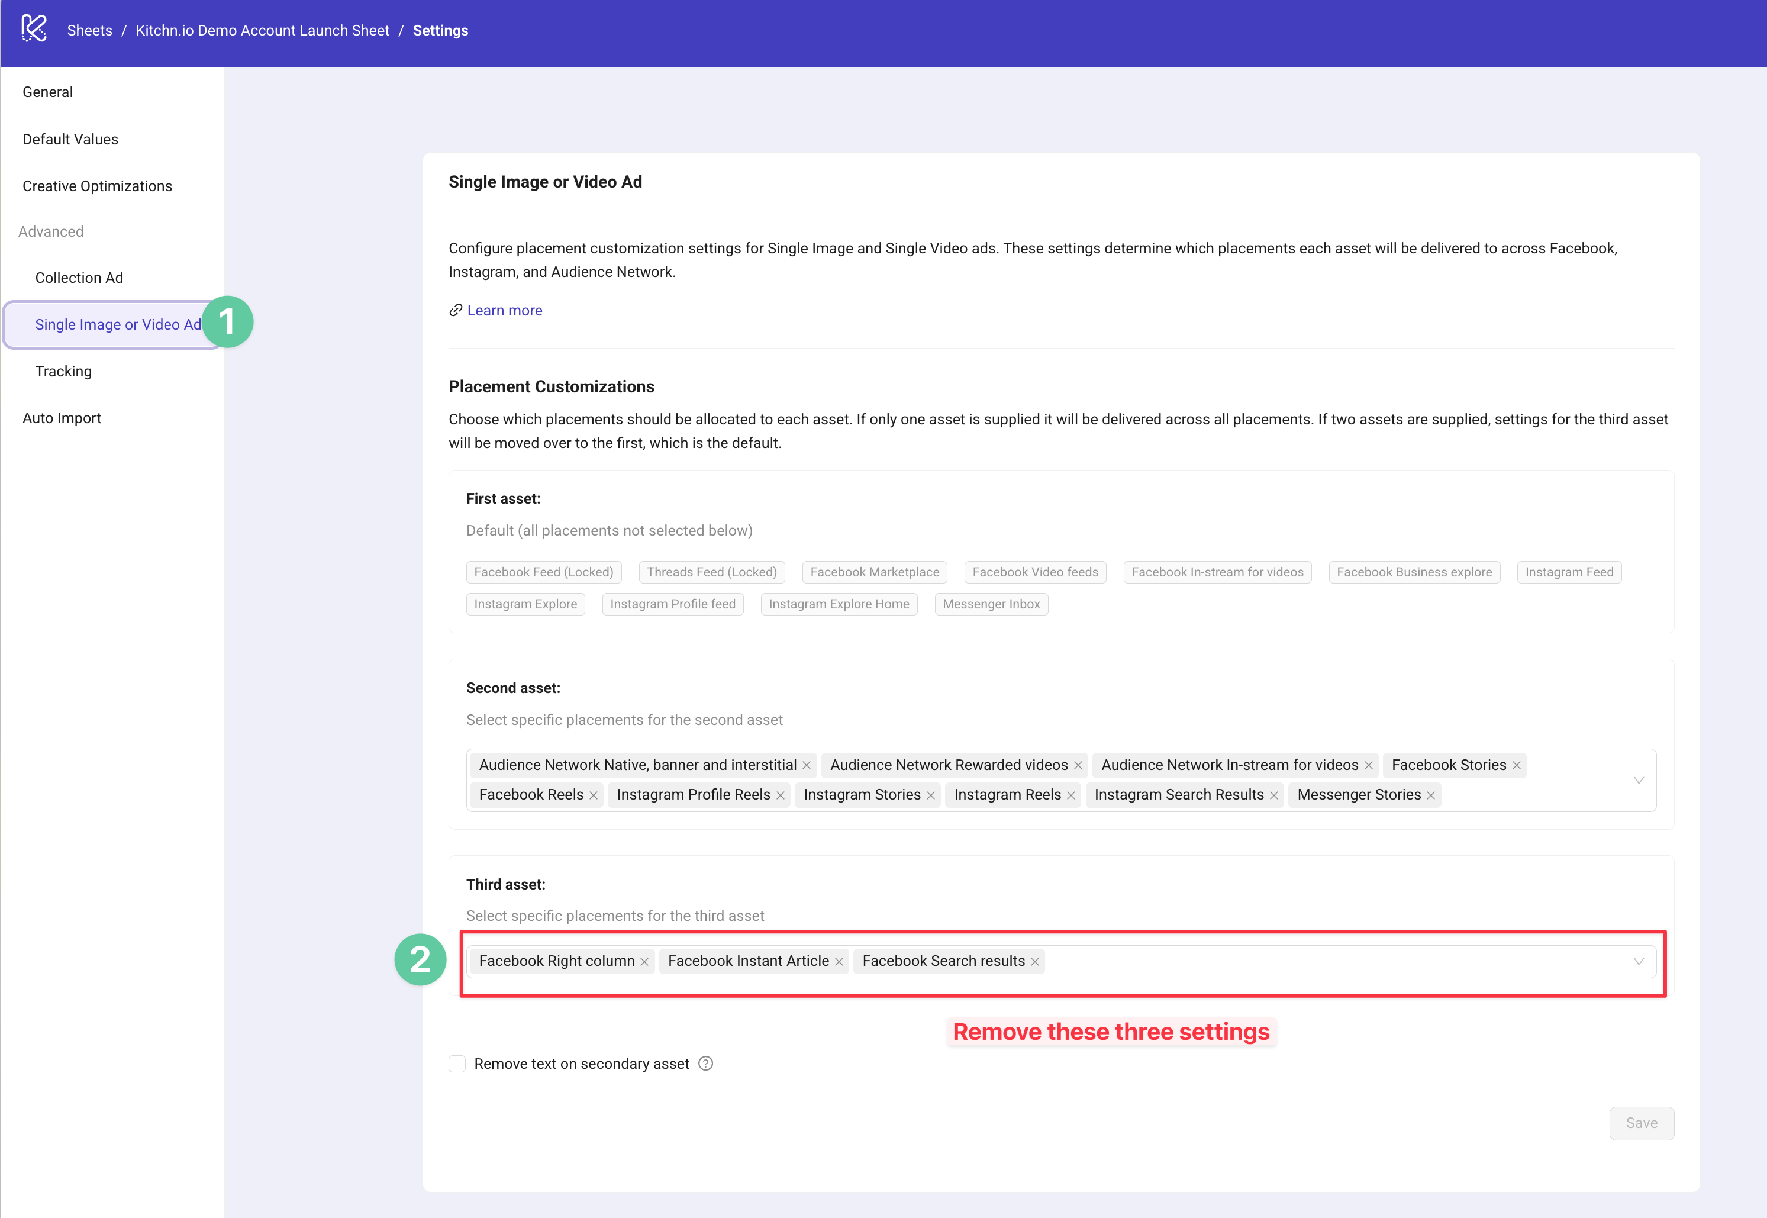Open the Collection Ad settings section

(79, 278)
